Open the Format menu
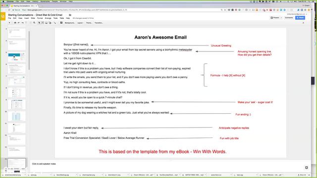The height and width of the screenshot is (178, 317). (40, 18)
